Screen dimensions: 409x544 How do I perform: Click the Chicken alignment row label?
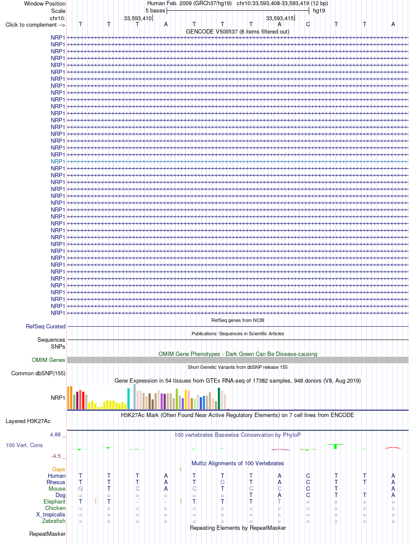click(56, 508)
